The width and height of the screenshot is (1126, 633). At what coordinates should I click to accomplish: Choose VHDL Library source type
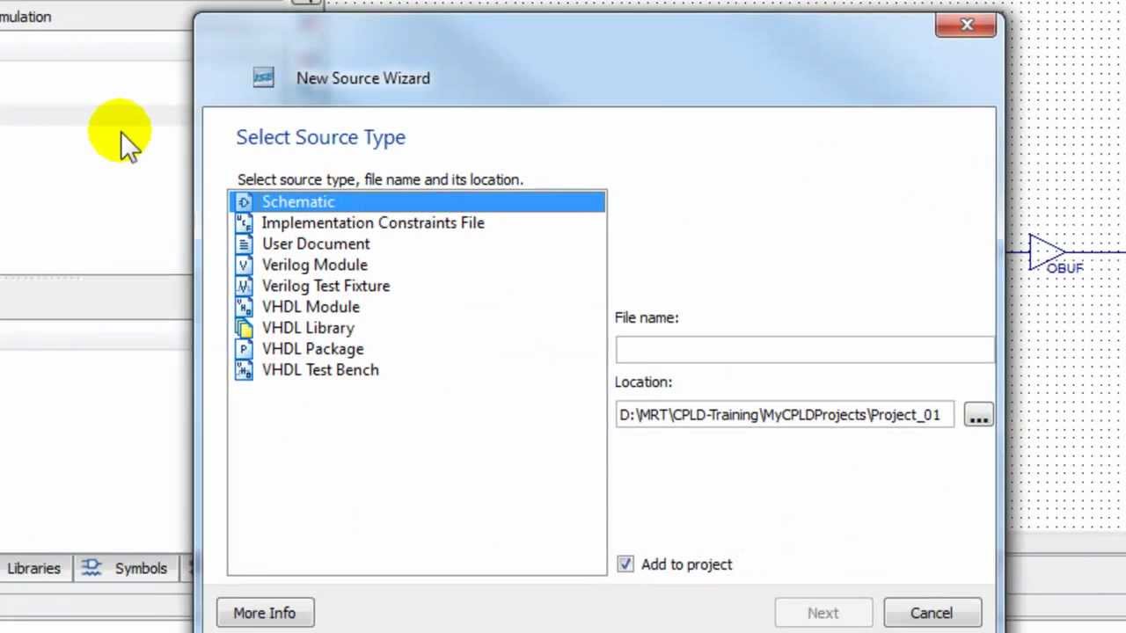coord(417,328)
